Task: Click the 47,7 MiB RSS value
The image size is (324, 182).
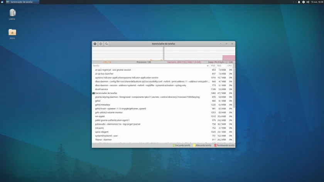Action: [x=221, y=93]
